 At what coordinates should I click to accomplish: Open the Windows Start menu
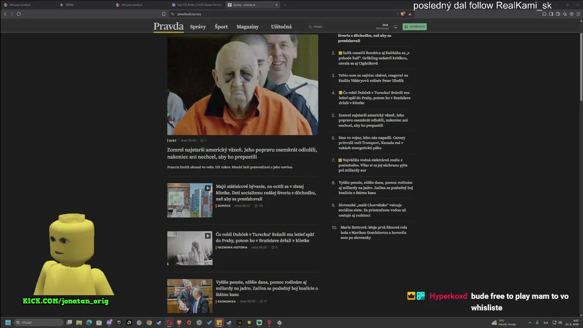(x=8, y=323)
